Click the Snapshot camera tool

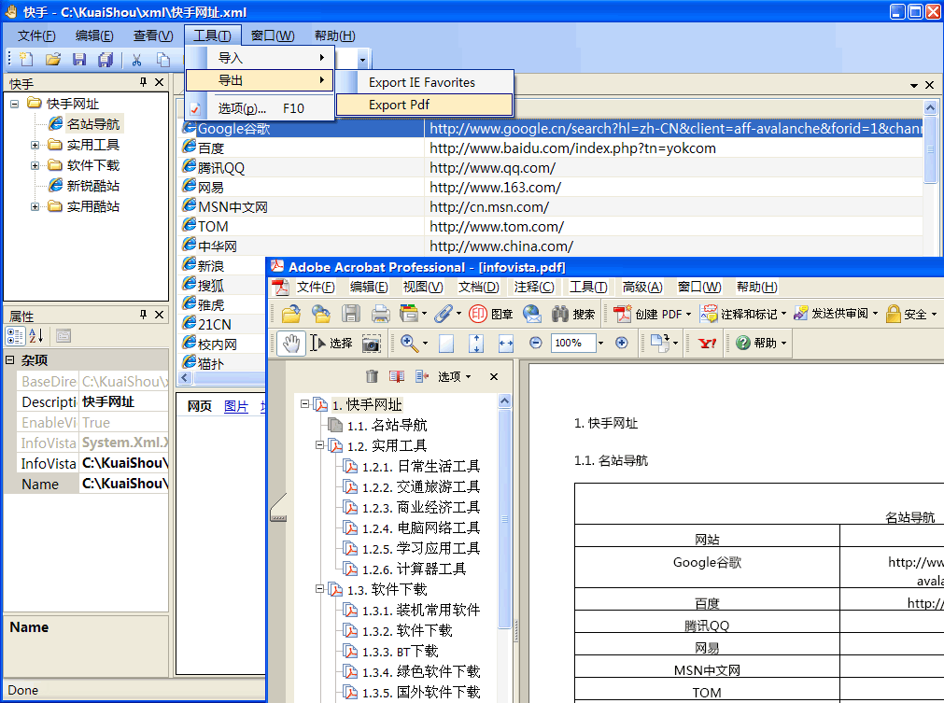click(x=372, y=344)
